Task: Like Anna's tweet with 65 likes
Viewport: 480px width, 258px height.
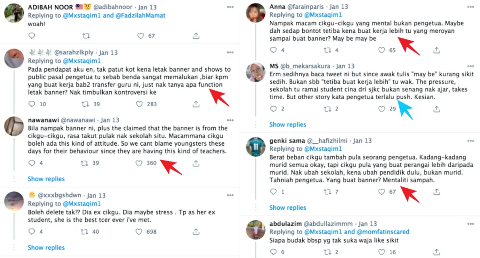Action: click(382, 50)
